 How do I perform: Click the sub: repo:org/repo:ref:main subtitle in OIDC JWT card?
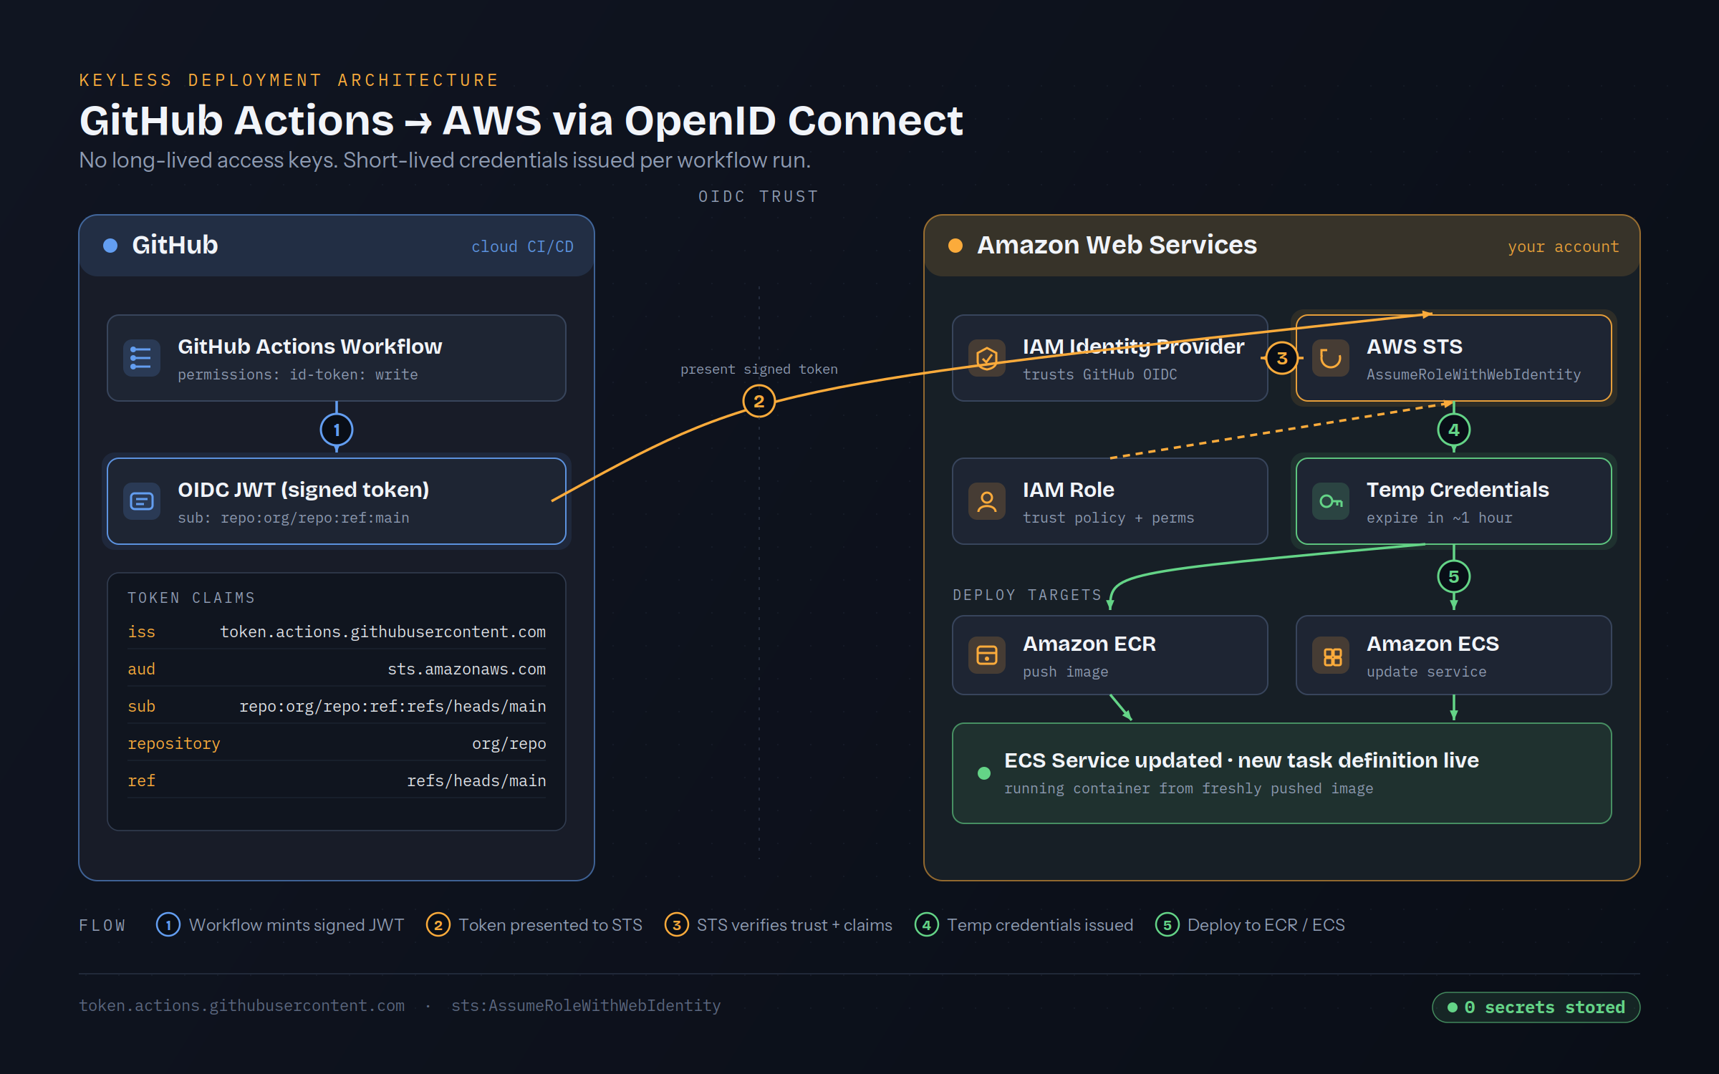click(x=294, y=518)
